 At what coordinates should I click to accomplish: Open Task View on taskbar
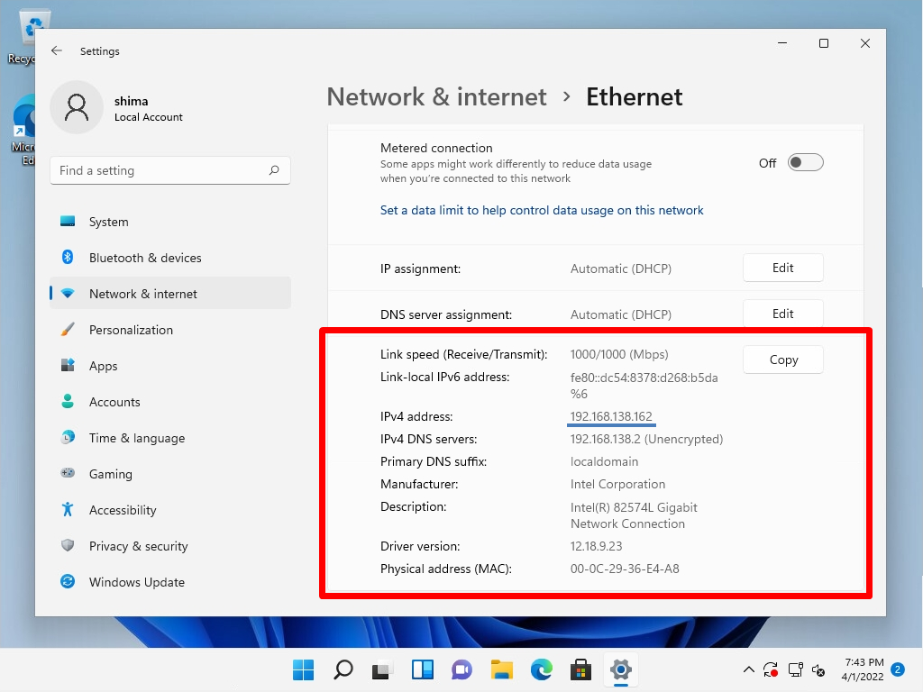coord(382,669)
